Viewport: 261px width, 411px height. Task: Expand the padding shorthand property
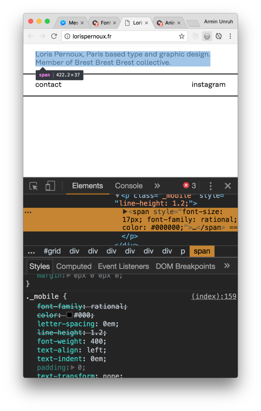click(x=73, y=368)
